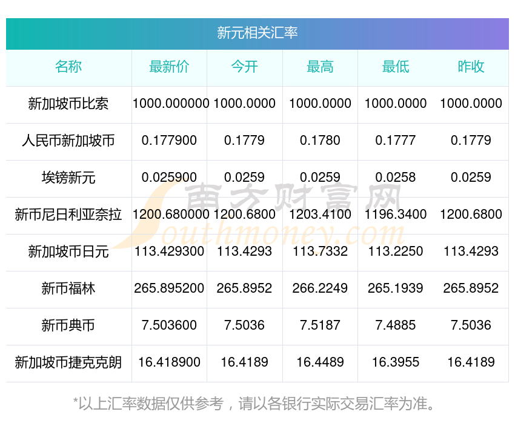Select the 名称 column header
Viewport: 515px width, 423px height.
(x=68, y=67)
